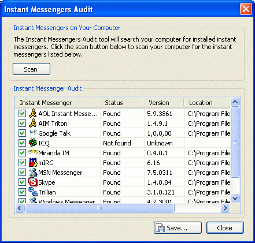Click the Save... button

coord(178,228)
